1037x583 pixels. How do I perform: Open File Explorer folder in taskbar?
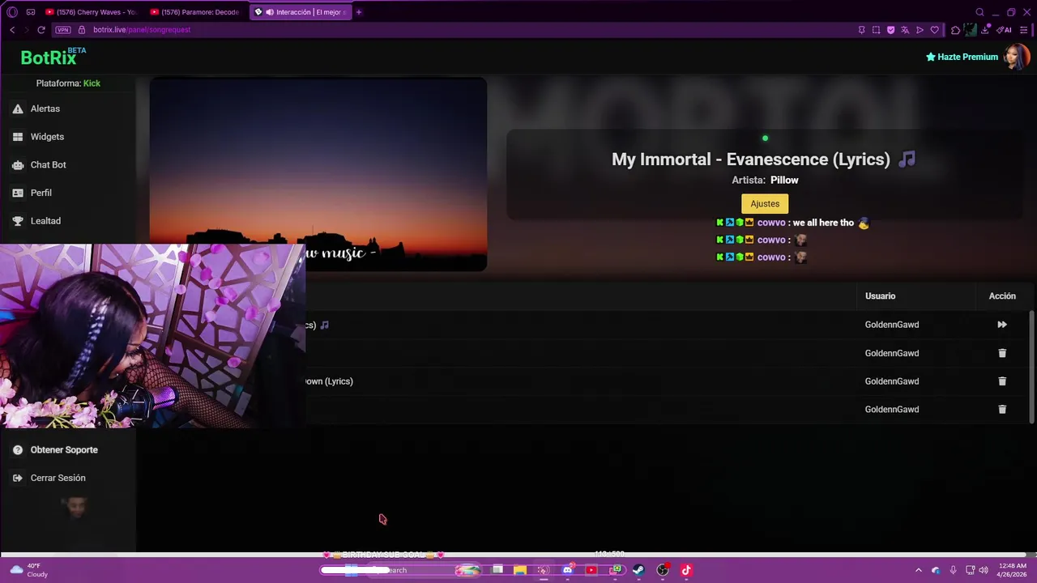coord(520,570)
